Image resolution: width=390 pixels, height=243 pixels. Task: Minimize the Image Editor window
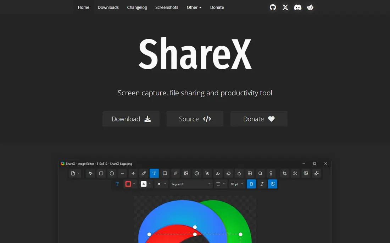pyautogui.click(x=304, y=164)
